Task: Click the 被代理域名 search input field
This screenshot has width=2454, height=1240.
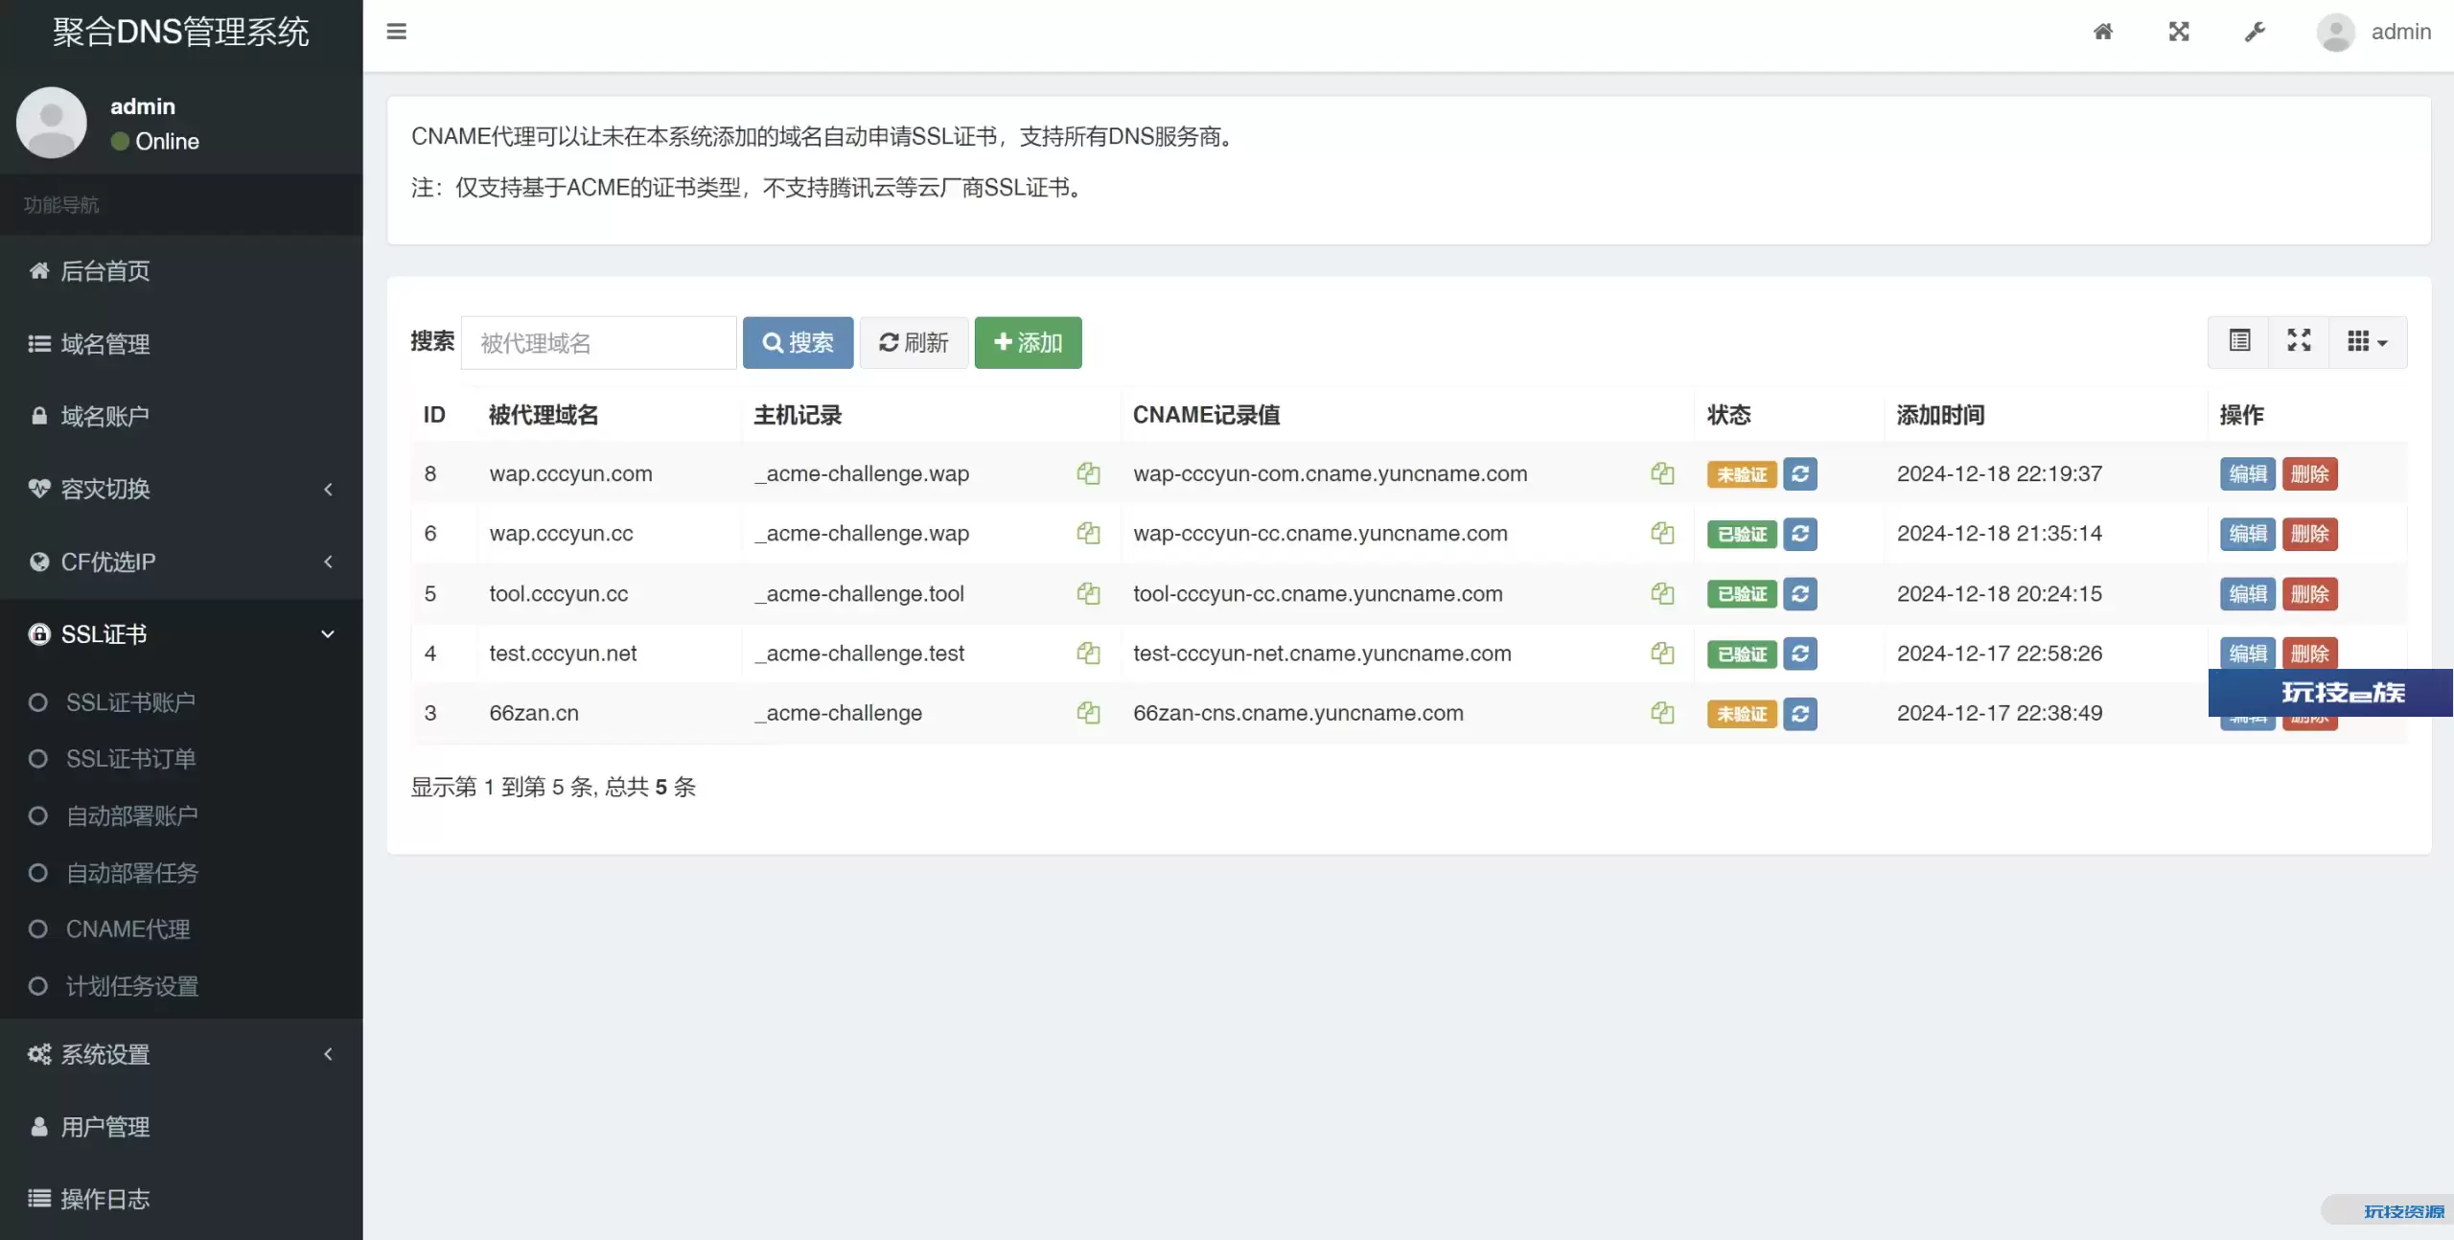Action: coord(598,343)
